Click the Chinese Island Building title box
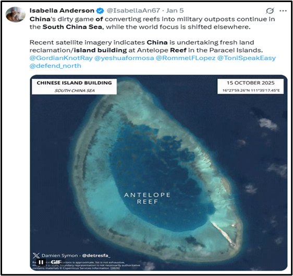 [74, 87]
